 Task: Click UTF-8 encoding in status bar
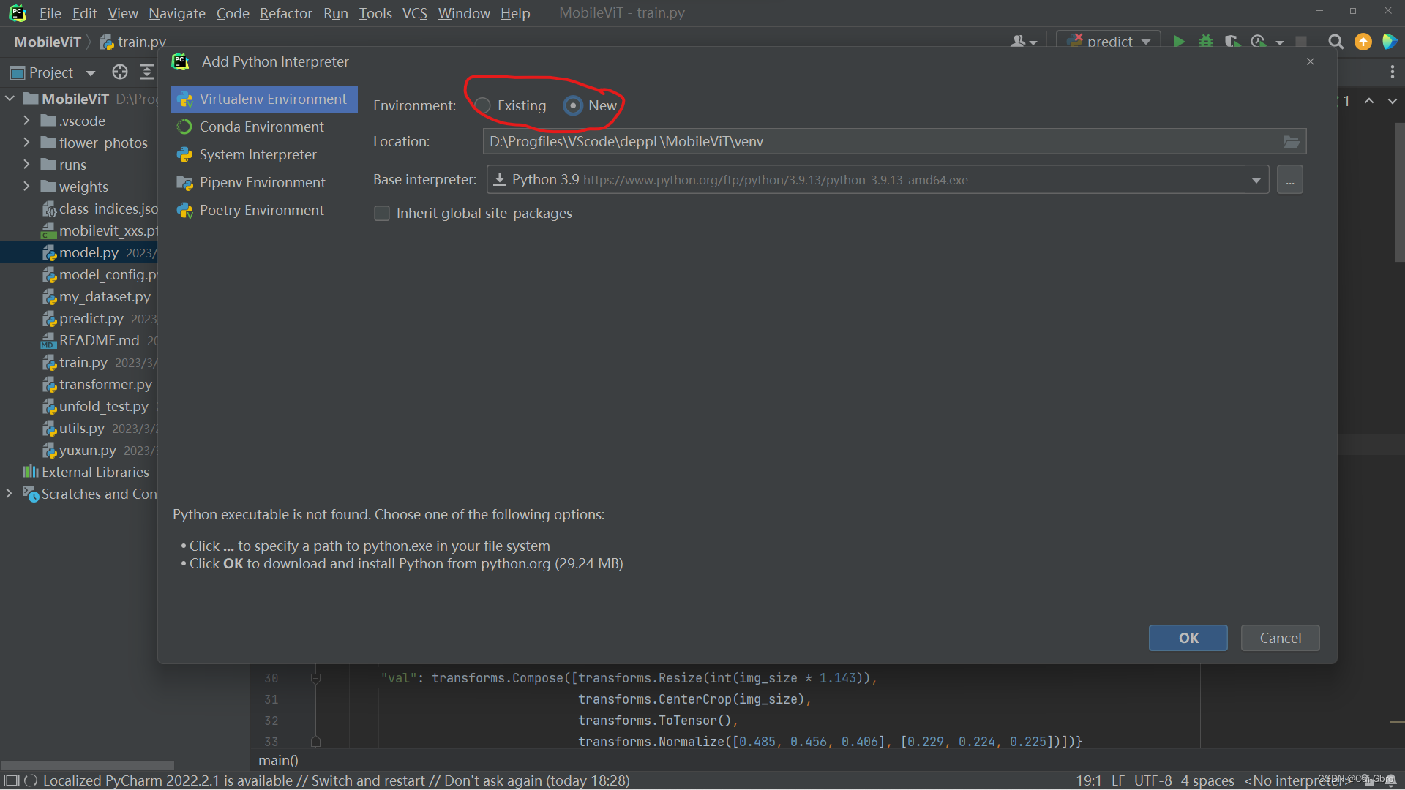click(1153, 780)
